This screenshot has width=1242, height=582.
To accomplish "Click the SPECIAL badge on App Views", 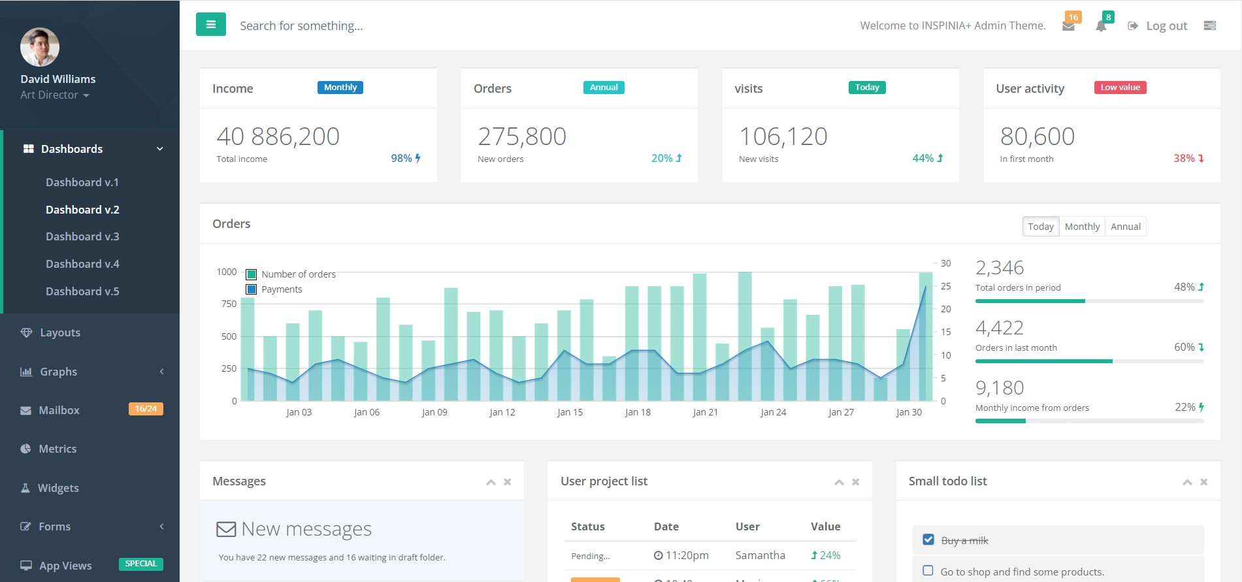I will coord(140,564).
